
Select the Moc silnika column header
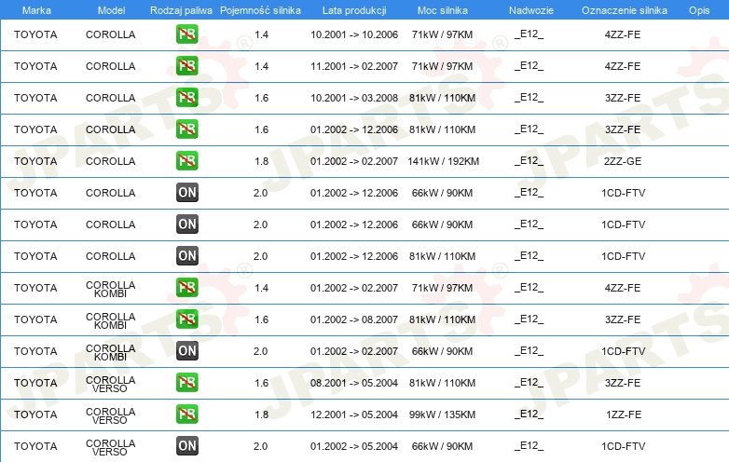[442, 9]
